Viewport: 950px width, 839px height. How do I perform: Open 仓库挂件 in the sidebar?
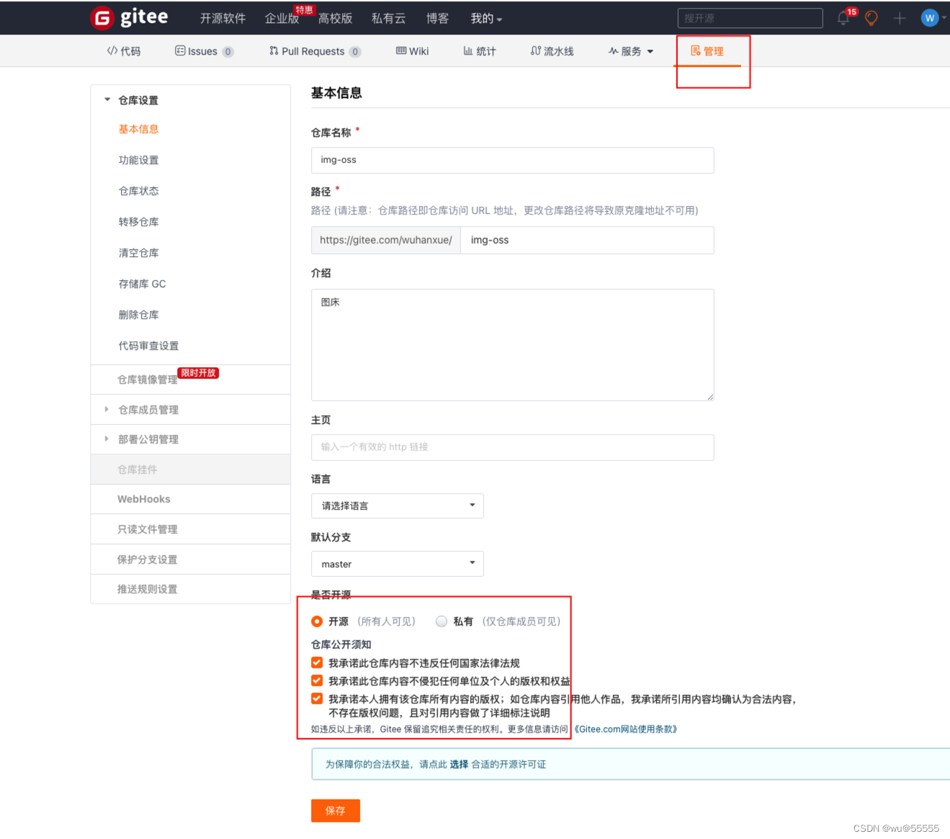137,470
